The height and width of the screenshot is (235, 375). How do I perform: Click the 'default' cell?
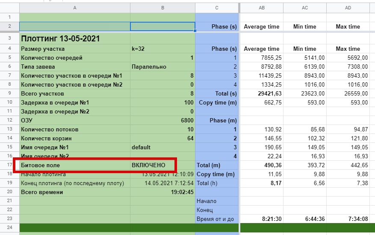pyautogui.click(x=162, y=147)
